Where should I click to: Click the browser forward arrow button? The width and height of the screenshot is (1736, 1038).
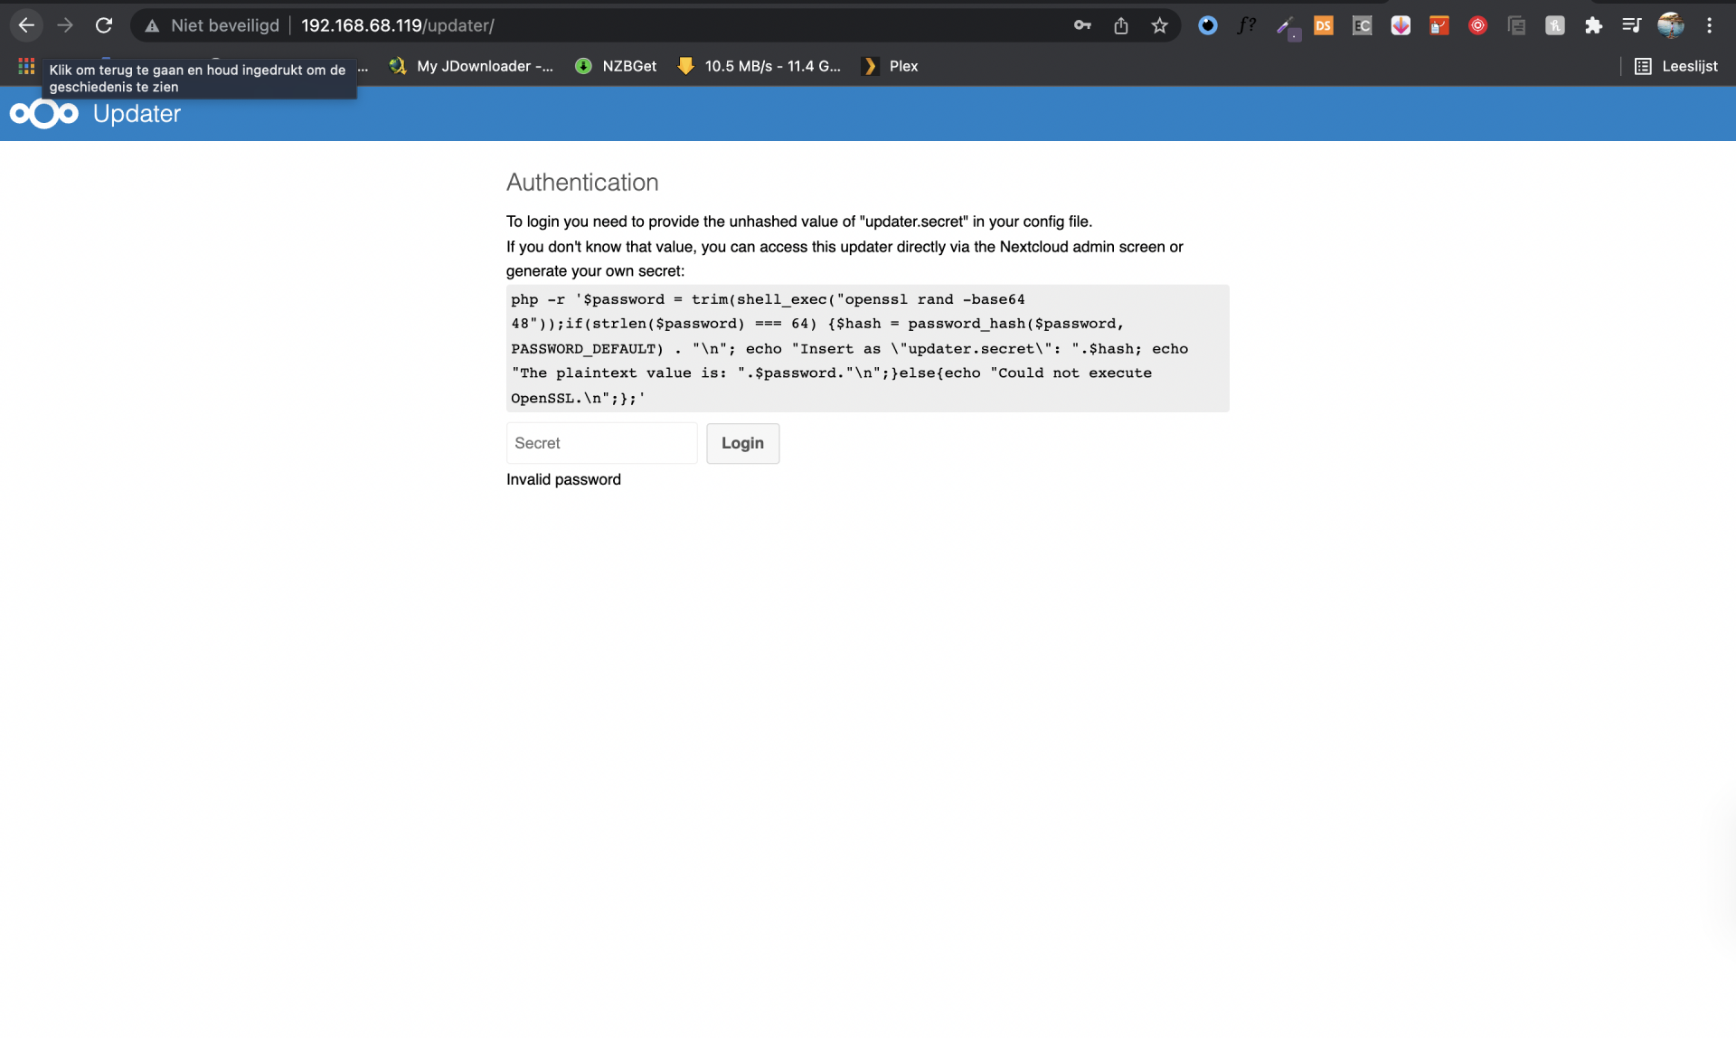[x=65, y=25]
